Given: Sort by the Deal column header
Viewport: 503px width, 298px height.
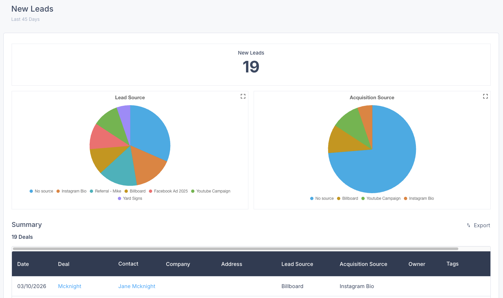Looking at the screenshot, I should coord(64,264).
